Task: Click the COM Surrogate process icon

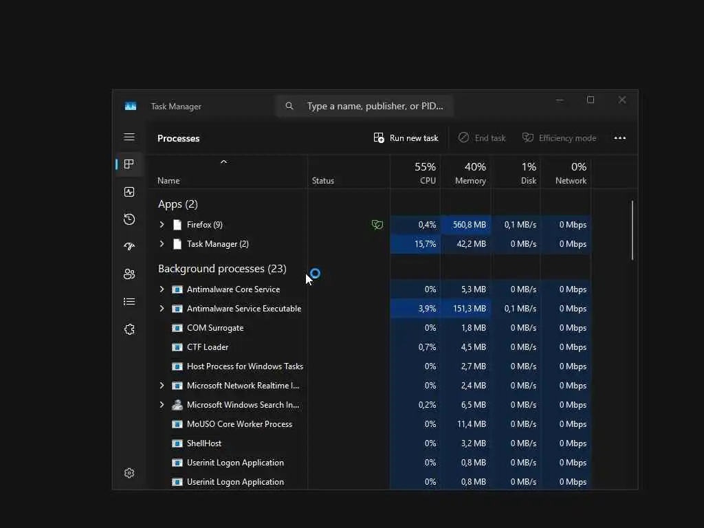Action: click(177, 328)
